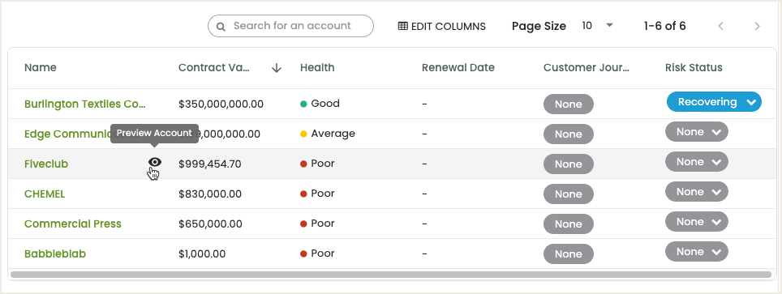Sort by the Renewal Date column header

pyautogui.click(x=458, y=68)
